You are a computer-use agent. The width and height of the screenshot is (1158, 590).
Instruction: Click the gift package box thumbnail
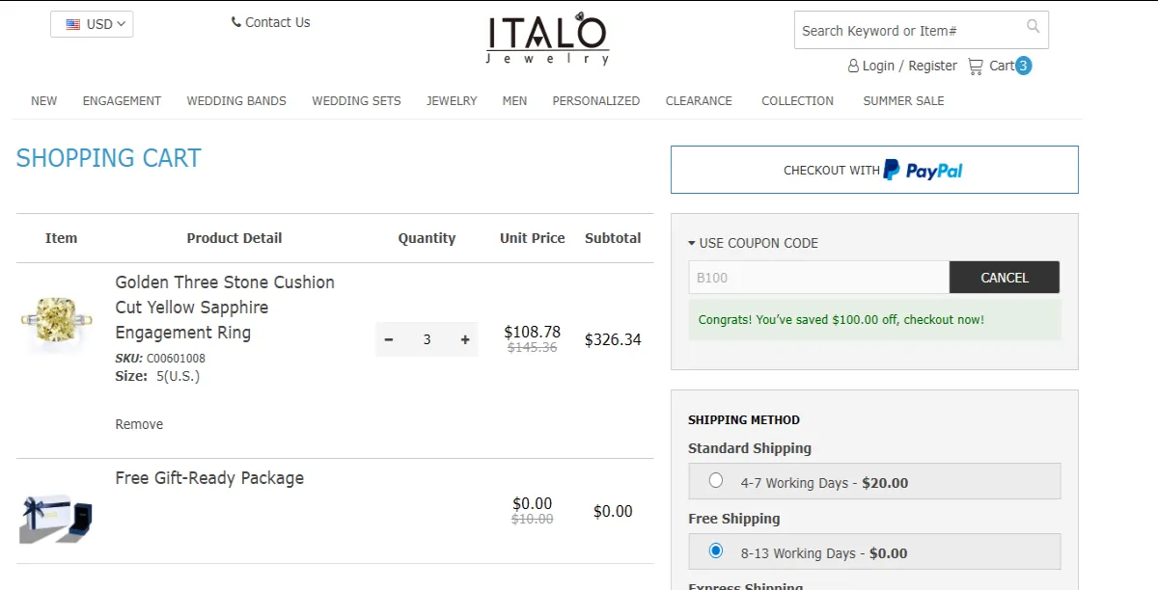55,519
